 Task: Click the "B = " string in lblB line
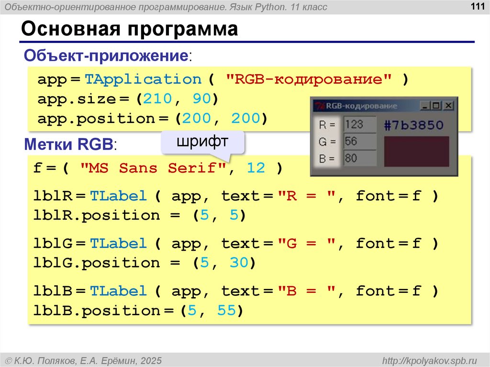(307, 291)
